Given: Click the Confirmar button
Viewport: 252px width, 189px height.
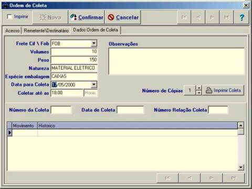Looking at the screenshot, I should pos(87,17).
